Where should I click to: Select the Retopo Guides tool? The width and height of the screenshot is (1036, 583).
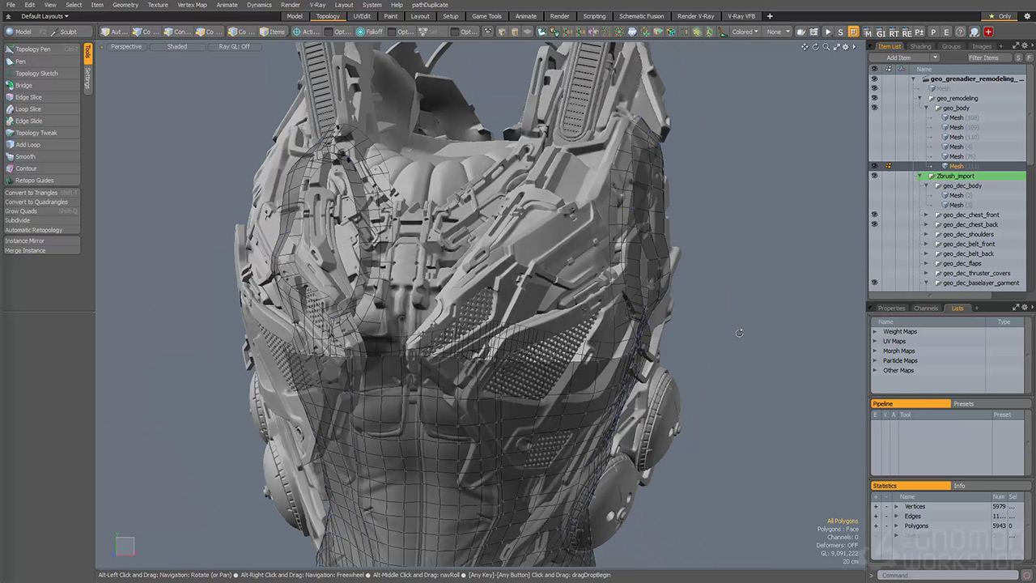(x=34, y=181)
